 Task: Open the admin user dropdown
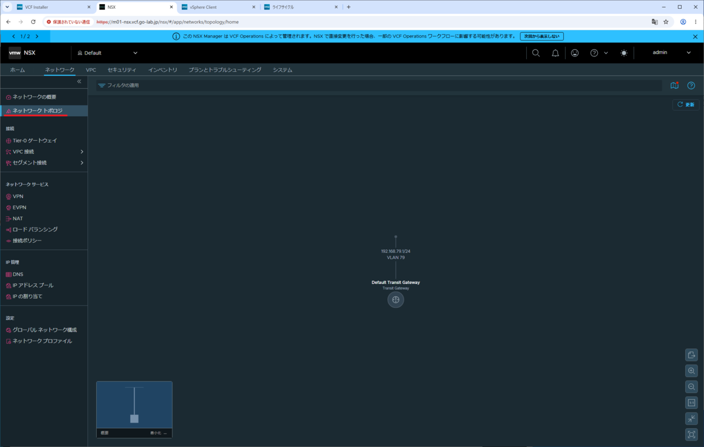672,53
